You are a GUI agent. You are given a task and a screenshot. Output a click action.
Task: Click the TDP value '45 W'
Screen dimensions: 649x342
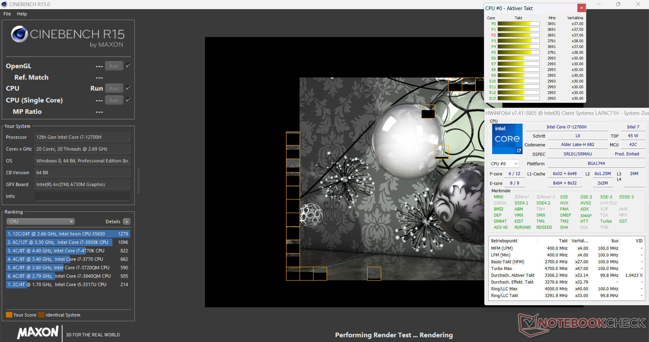click(633, 136)
